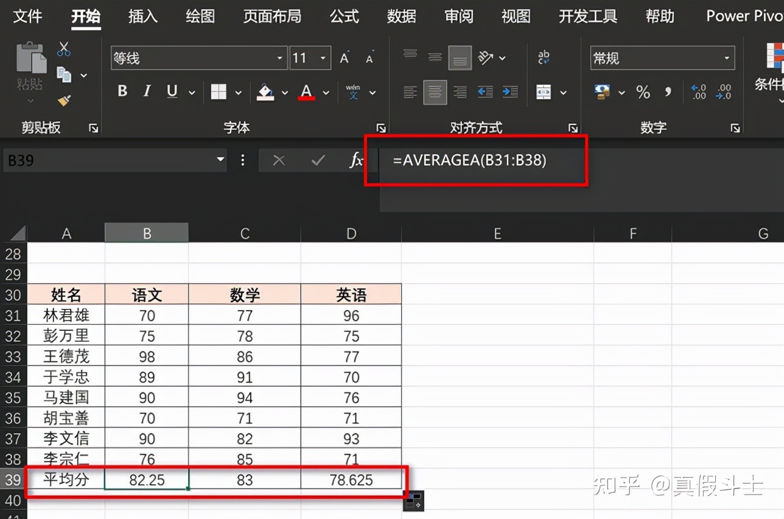Click the Percent Style icon

click(642, 93)
